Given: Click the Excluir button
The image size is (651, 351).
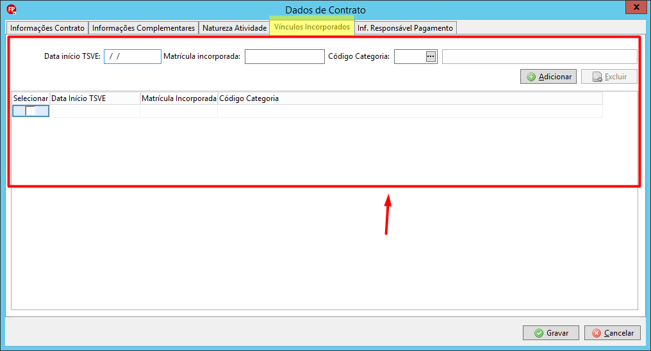Looking at the screenshot, I should 609,77.
